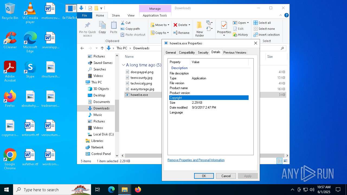Open the Windows Start menu
This screenshot has height=195, width=347.
pyautogui.click(x=7, y=190)
